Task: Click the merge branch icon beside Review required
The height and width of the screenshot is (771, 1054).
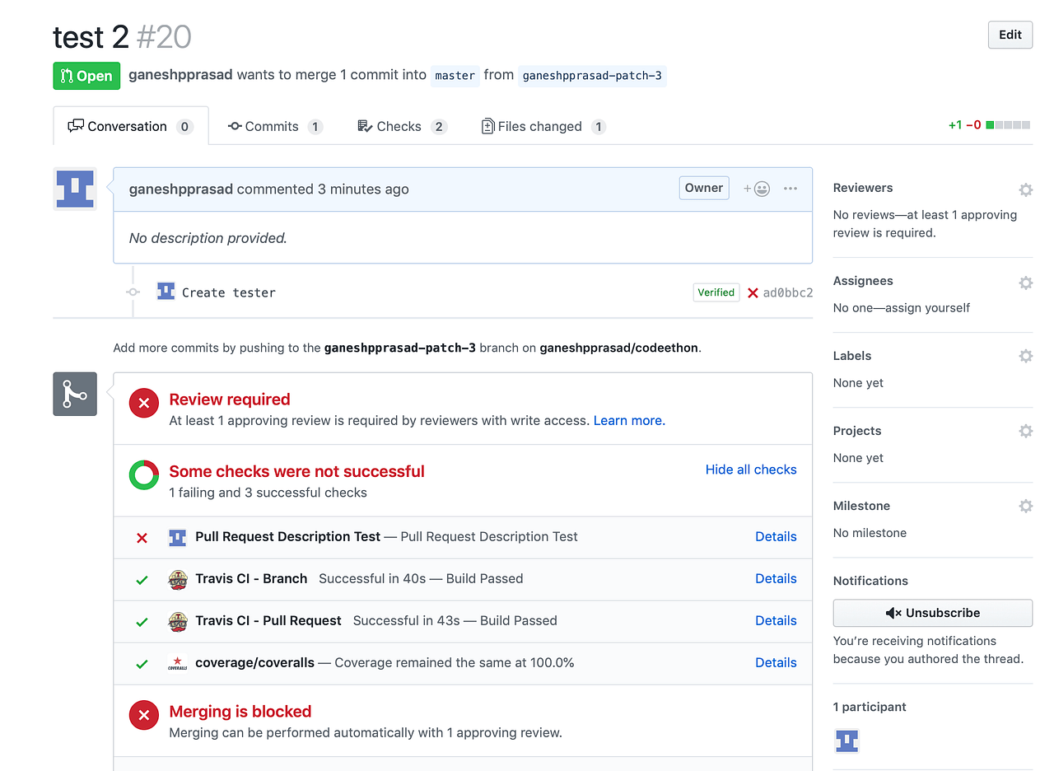Action: [75, 394]
